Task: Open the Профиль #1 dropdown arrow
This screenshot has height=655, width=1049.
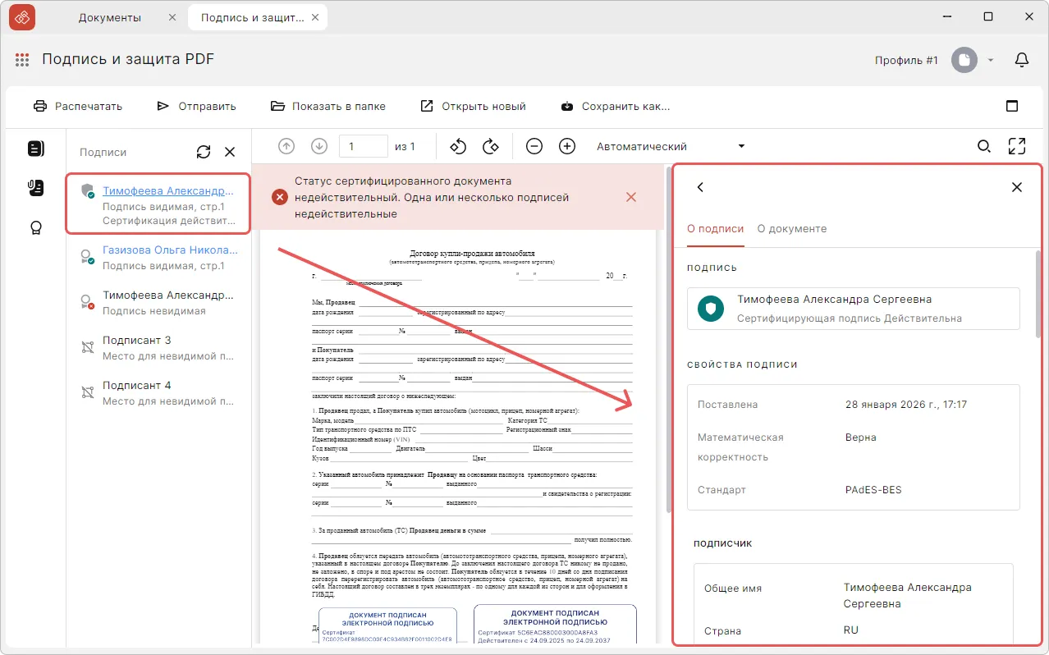Action: 991,60
